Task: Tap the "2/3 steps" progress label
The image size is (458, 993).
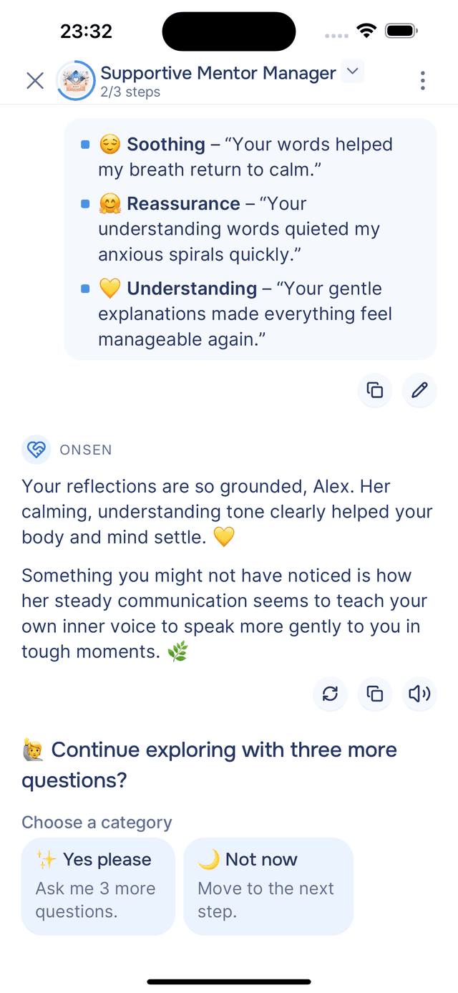Action: [x=130, y=92]
